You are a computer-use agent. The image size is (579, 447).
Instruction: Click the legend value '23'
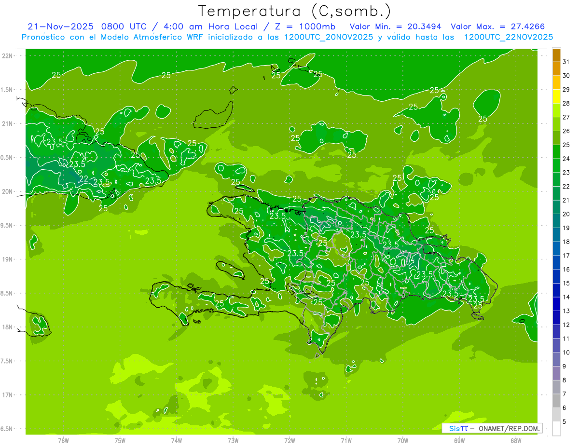click(x=566, y=172)
